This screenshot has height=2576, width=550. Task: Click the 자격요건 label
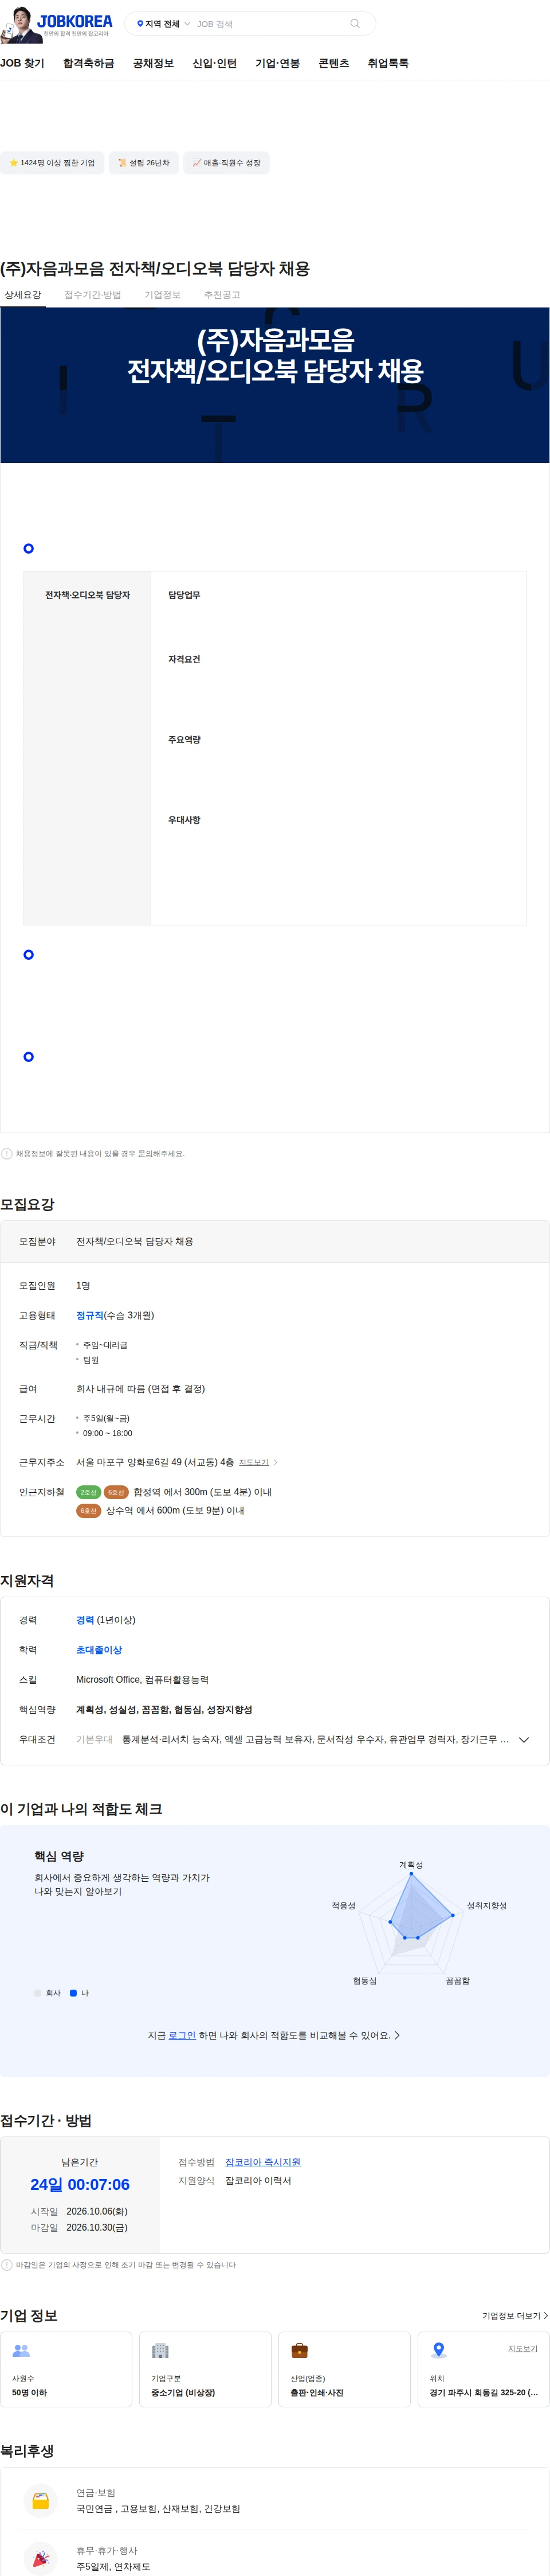click(x=184, y=660)
